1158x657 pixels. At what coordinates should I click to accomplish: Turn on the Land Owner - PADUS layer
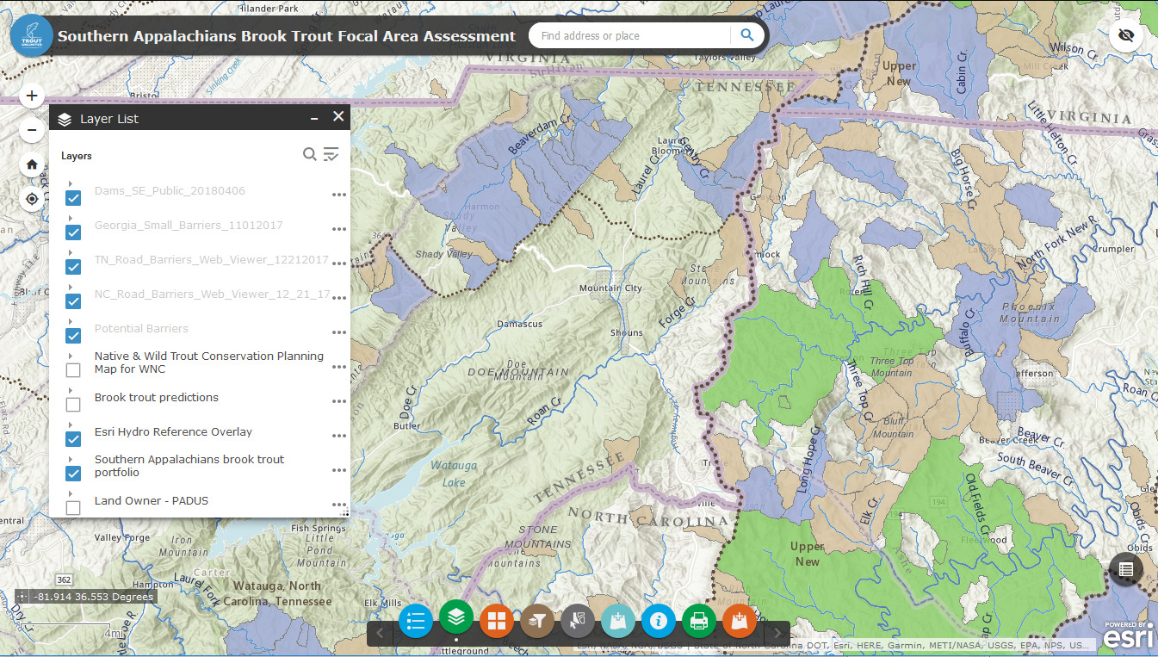(73, 508)
